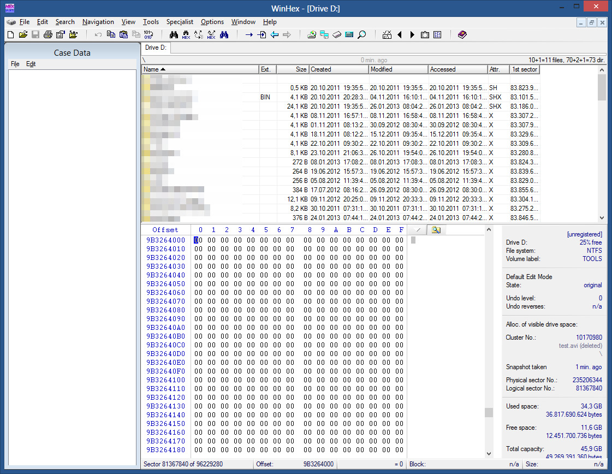Screen dimensions: 612x474
Task: Click offset row 9B3264100
Action: coord(166,380)
